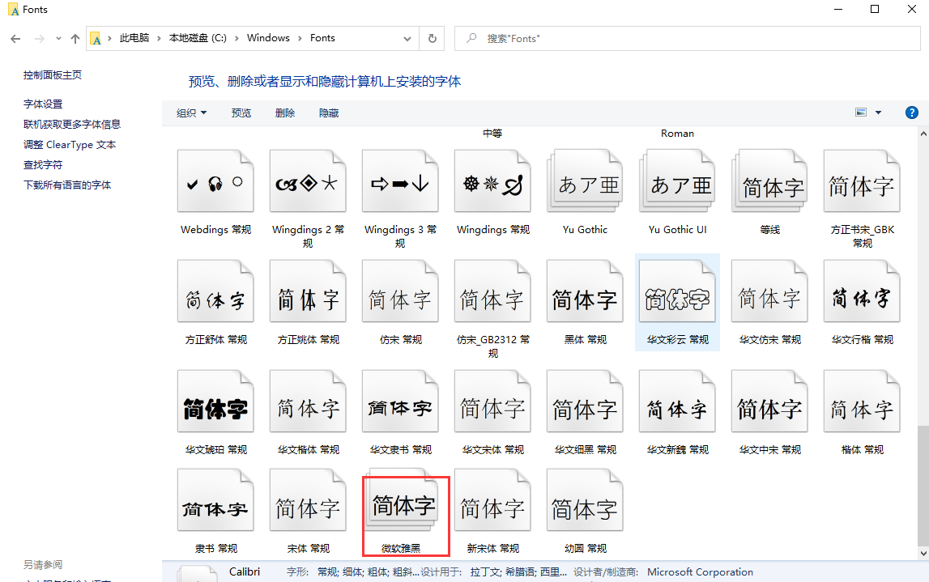929x582 pixels.
Task: Select the 仿宋_GB2312 常规 font icon
Action: point(493,291)
